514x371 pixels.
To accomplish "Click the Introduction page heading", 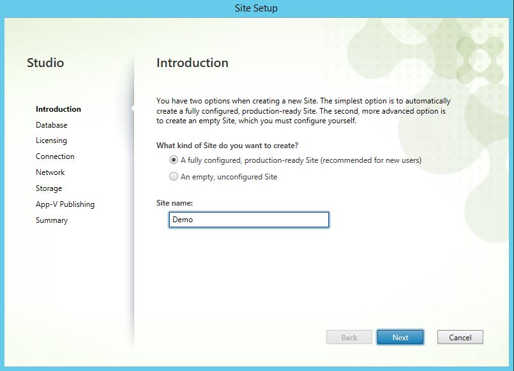I will click(x=192, y=63).
